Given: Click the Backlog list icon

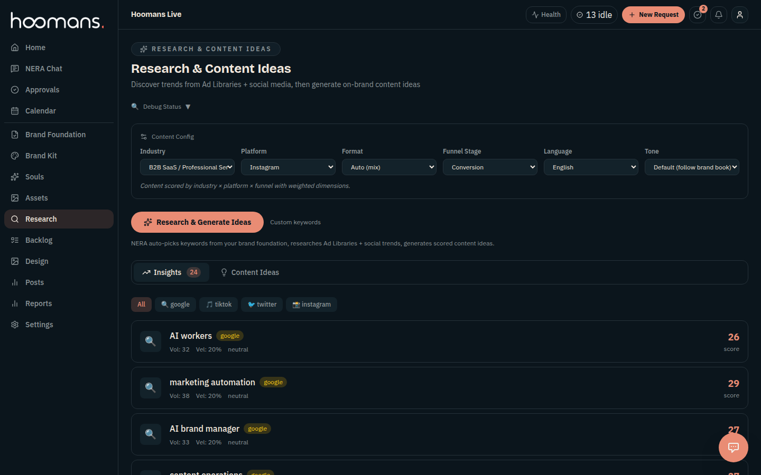Looking at the screenshot, I should [15, 240].
